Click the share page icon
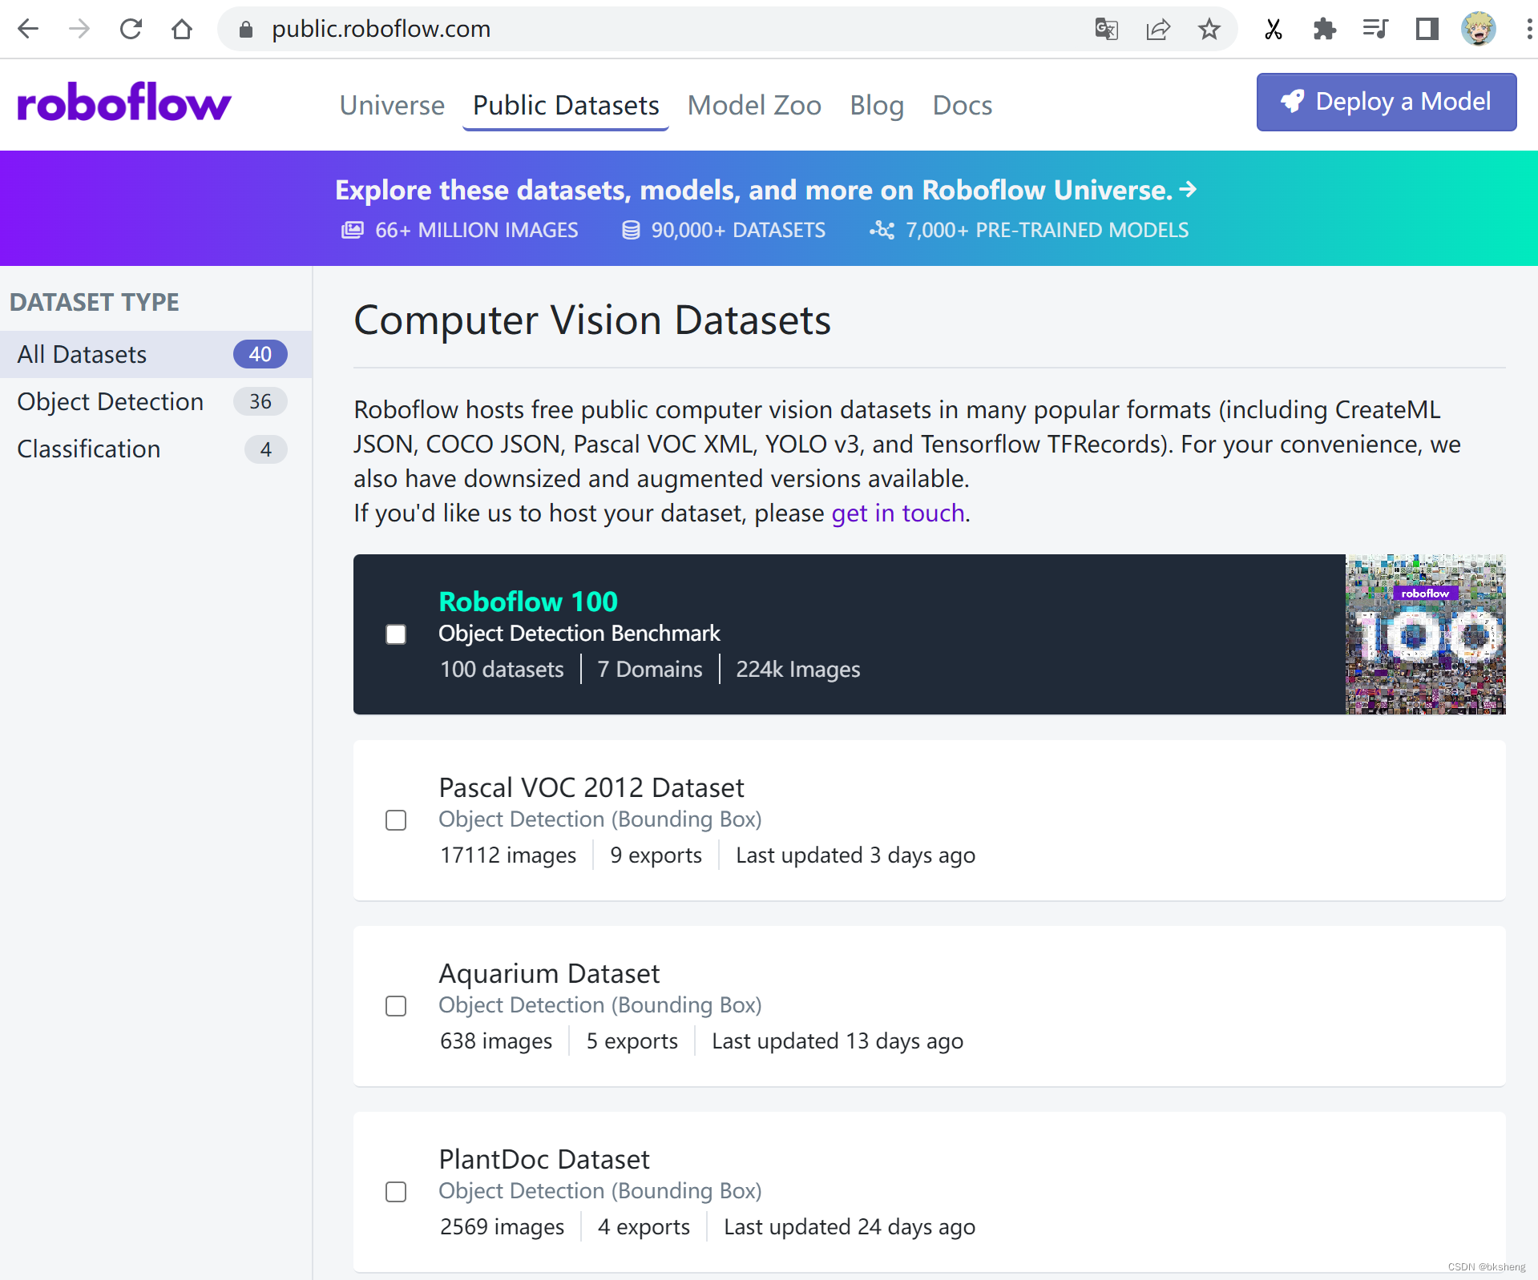1538x1280 pixels. tap(1158, 30)
